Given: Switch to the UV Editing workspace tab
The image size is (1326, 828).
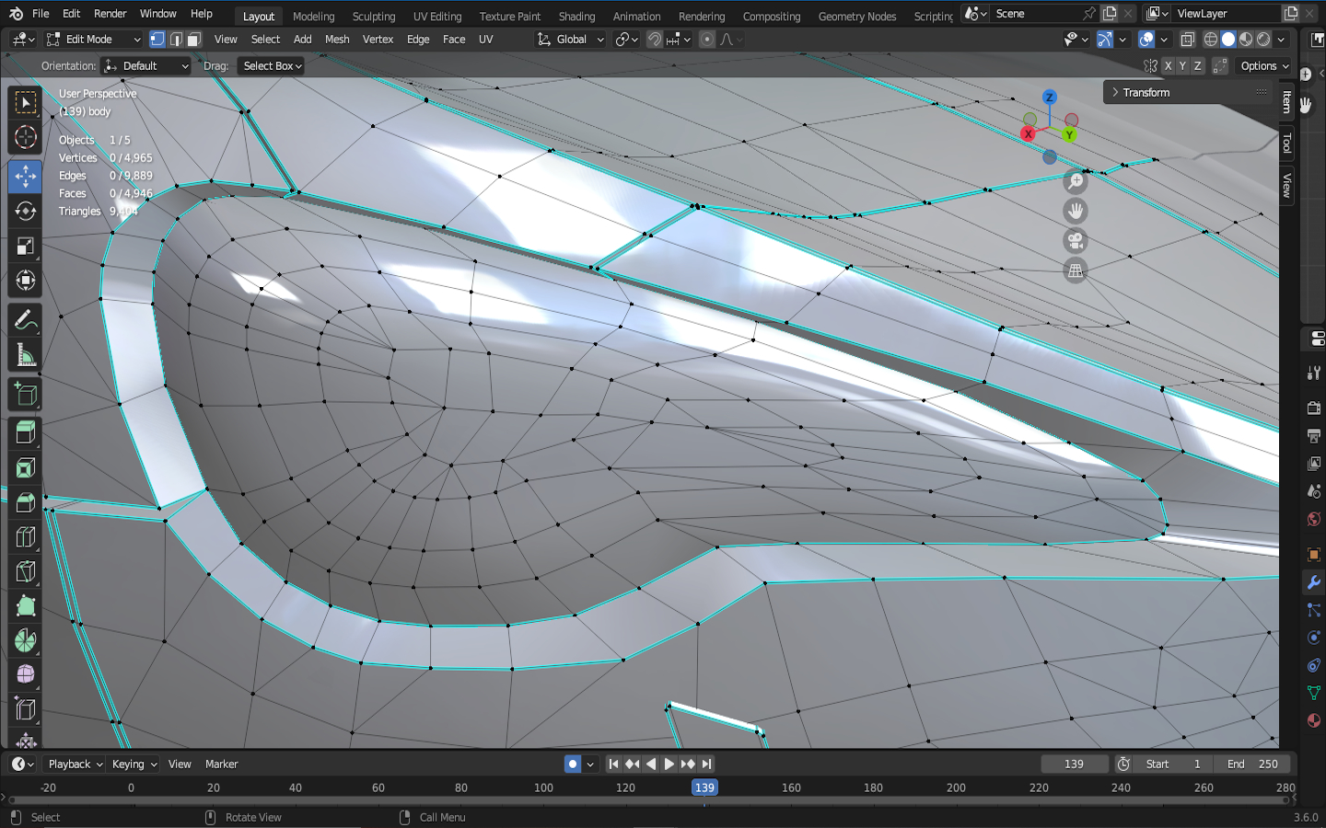Looking at the screenshot, I should (437, 17).
